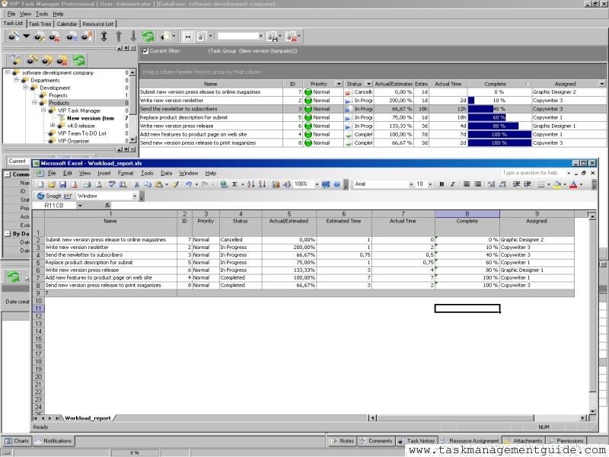Toggle Italic formatting in Excel
This screenshot has height=457, width=609.
[x=452, y=184]
